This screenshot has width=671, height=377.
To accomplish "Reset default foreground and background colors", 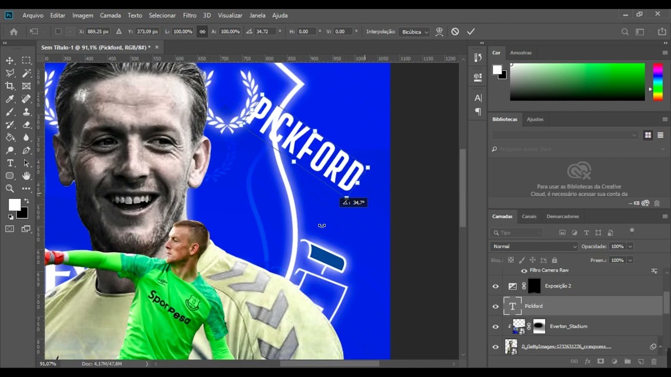I will (x=10, y=216).
